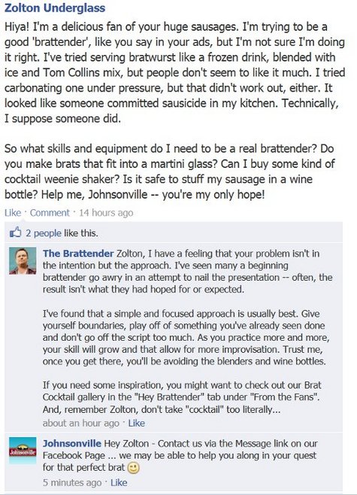Like Johnsonville's reply comment
The height and width of the screenshot is (495, 357).
click(x=119, y=483)
